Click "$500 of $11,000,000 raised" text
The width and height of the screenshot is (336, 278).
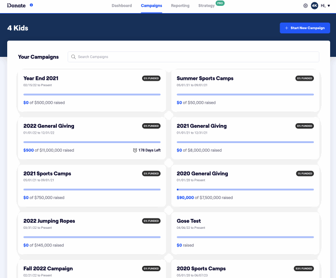49,150
